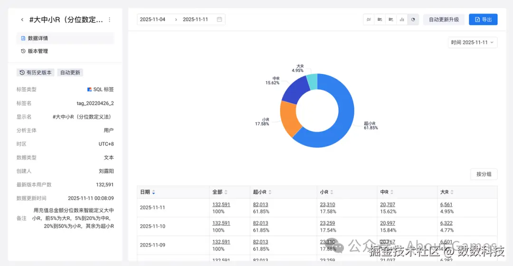
Task: Open the 23,310 link in 2025-11-11 row
Action: pos(327,204)
